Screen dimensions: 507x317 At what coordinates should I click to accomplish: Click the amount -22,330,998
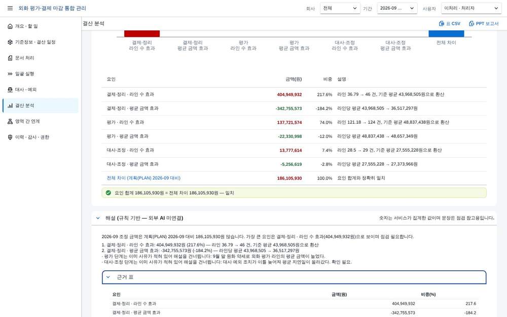click(289, 136)
